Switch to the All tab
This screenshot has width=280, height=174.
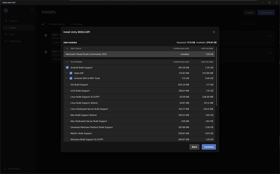(43, 24)
